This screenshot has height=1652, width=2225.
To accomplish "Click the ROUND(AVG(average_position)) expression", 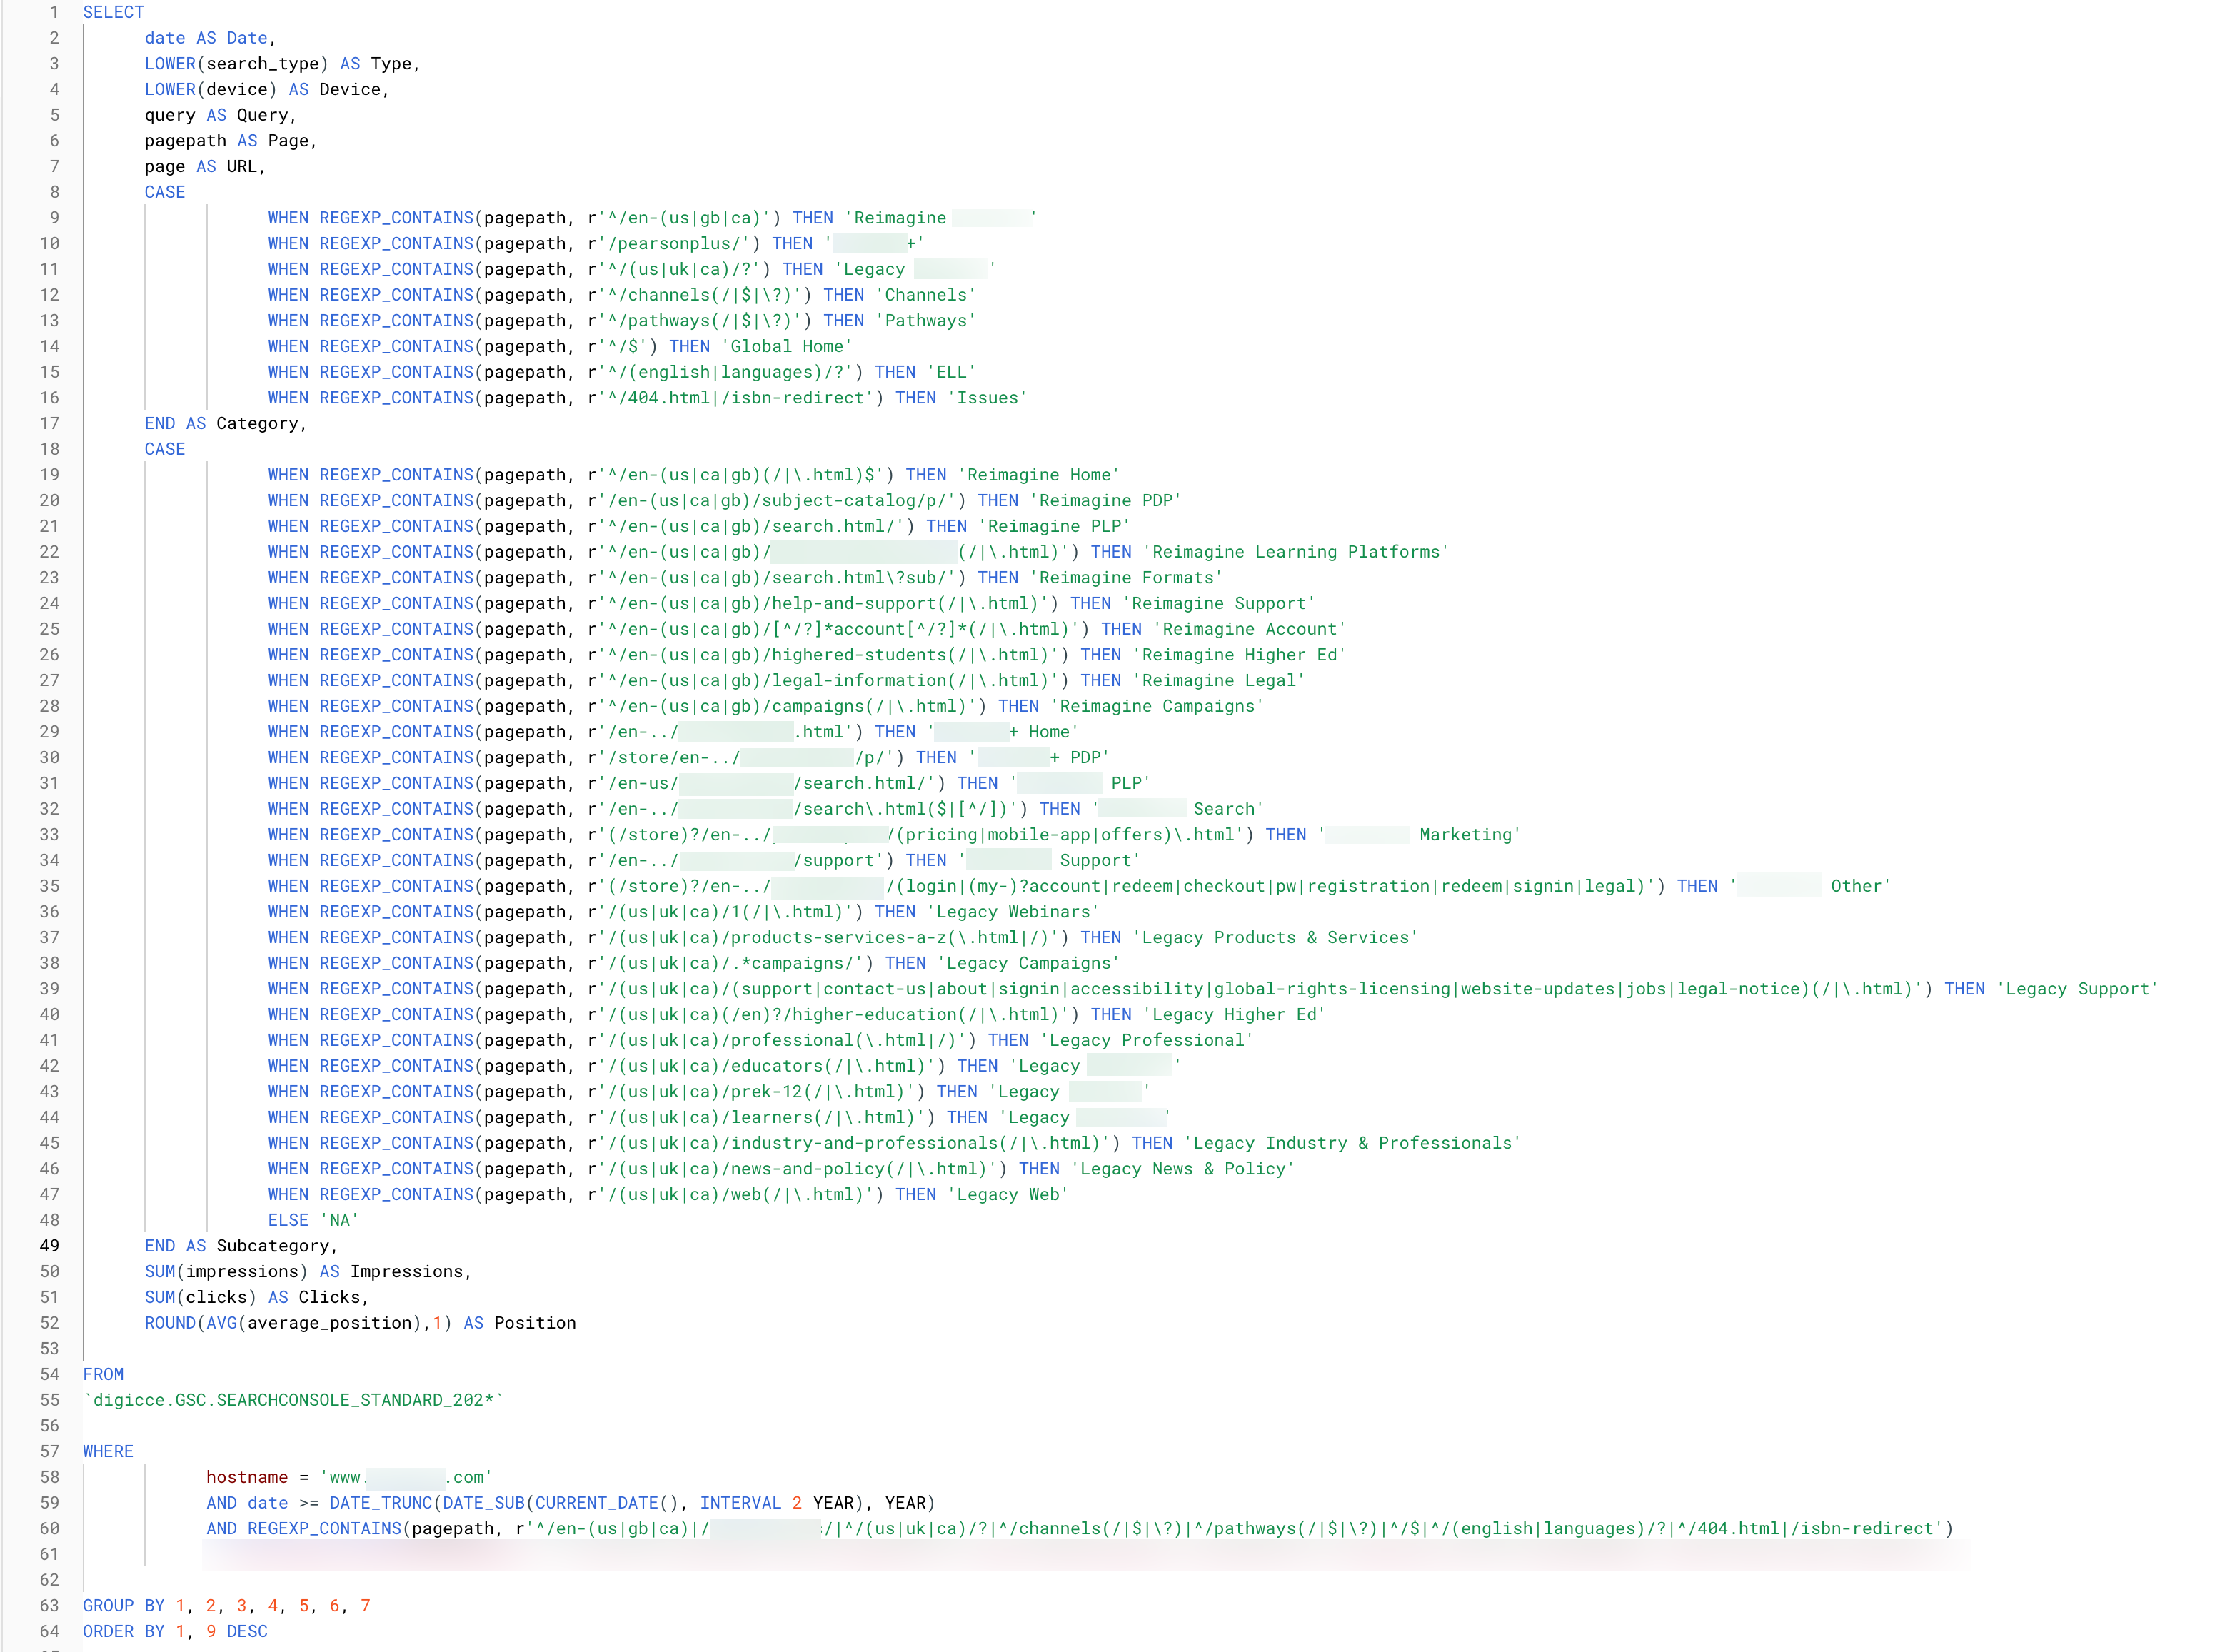I will click(x=297, y=1323).
